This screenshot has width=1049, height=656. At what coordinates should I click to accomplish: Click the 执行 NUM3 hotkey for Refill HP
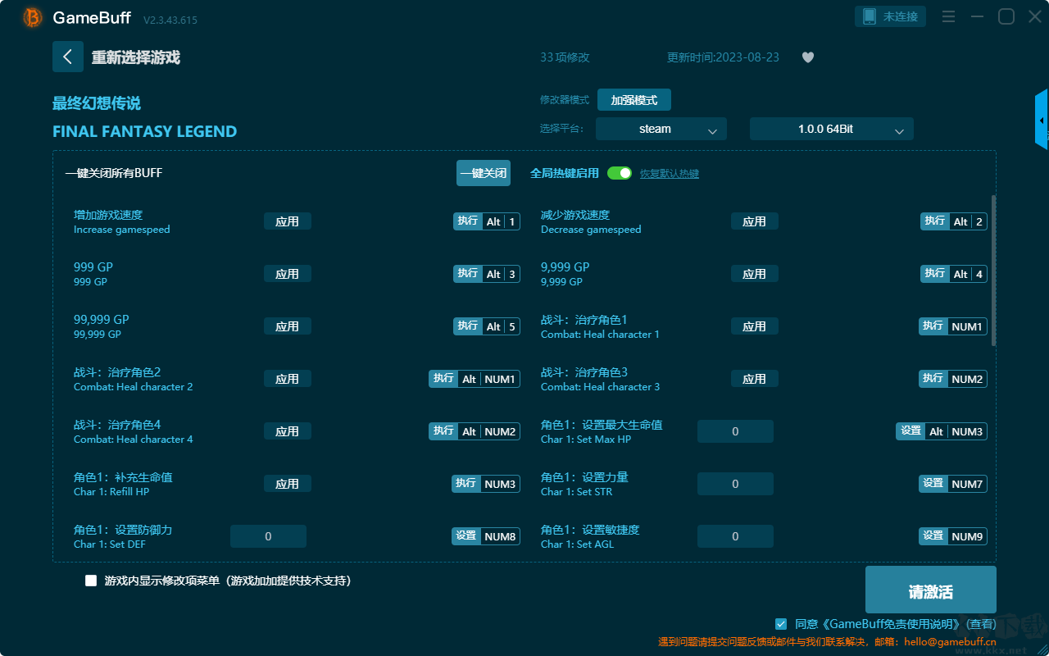[486, 484]
